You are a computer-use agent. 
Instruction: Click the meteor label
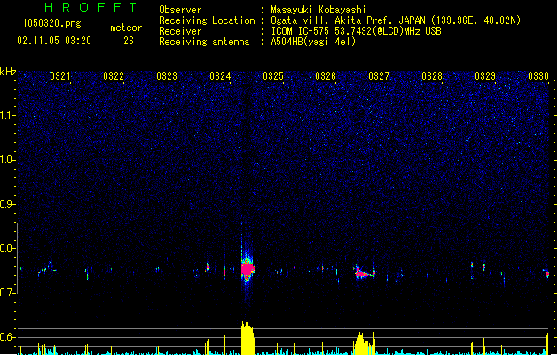pyautogui.click(x=126, y=28)
